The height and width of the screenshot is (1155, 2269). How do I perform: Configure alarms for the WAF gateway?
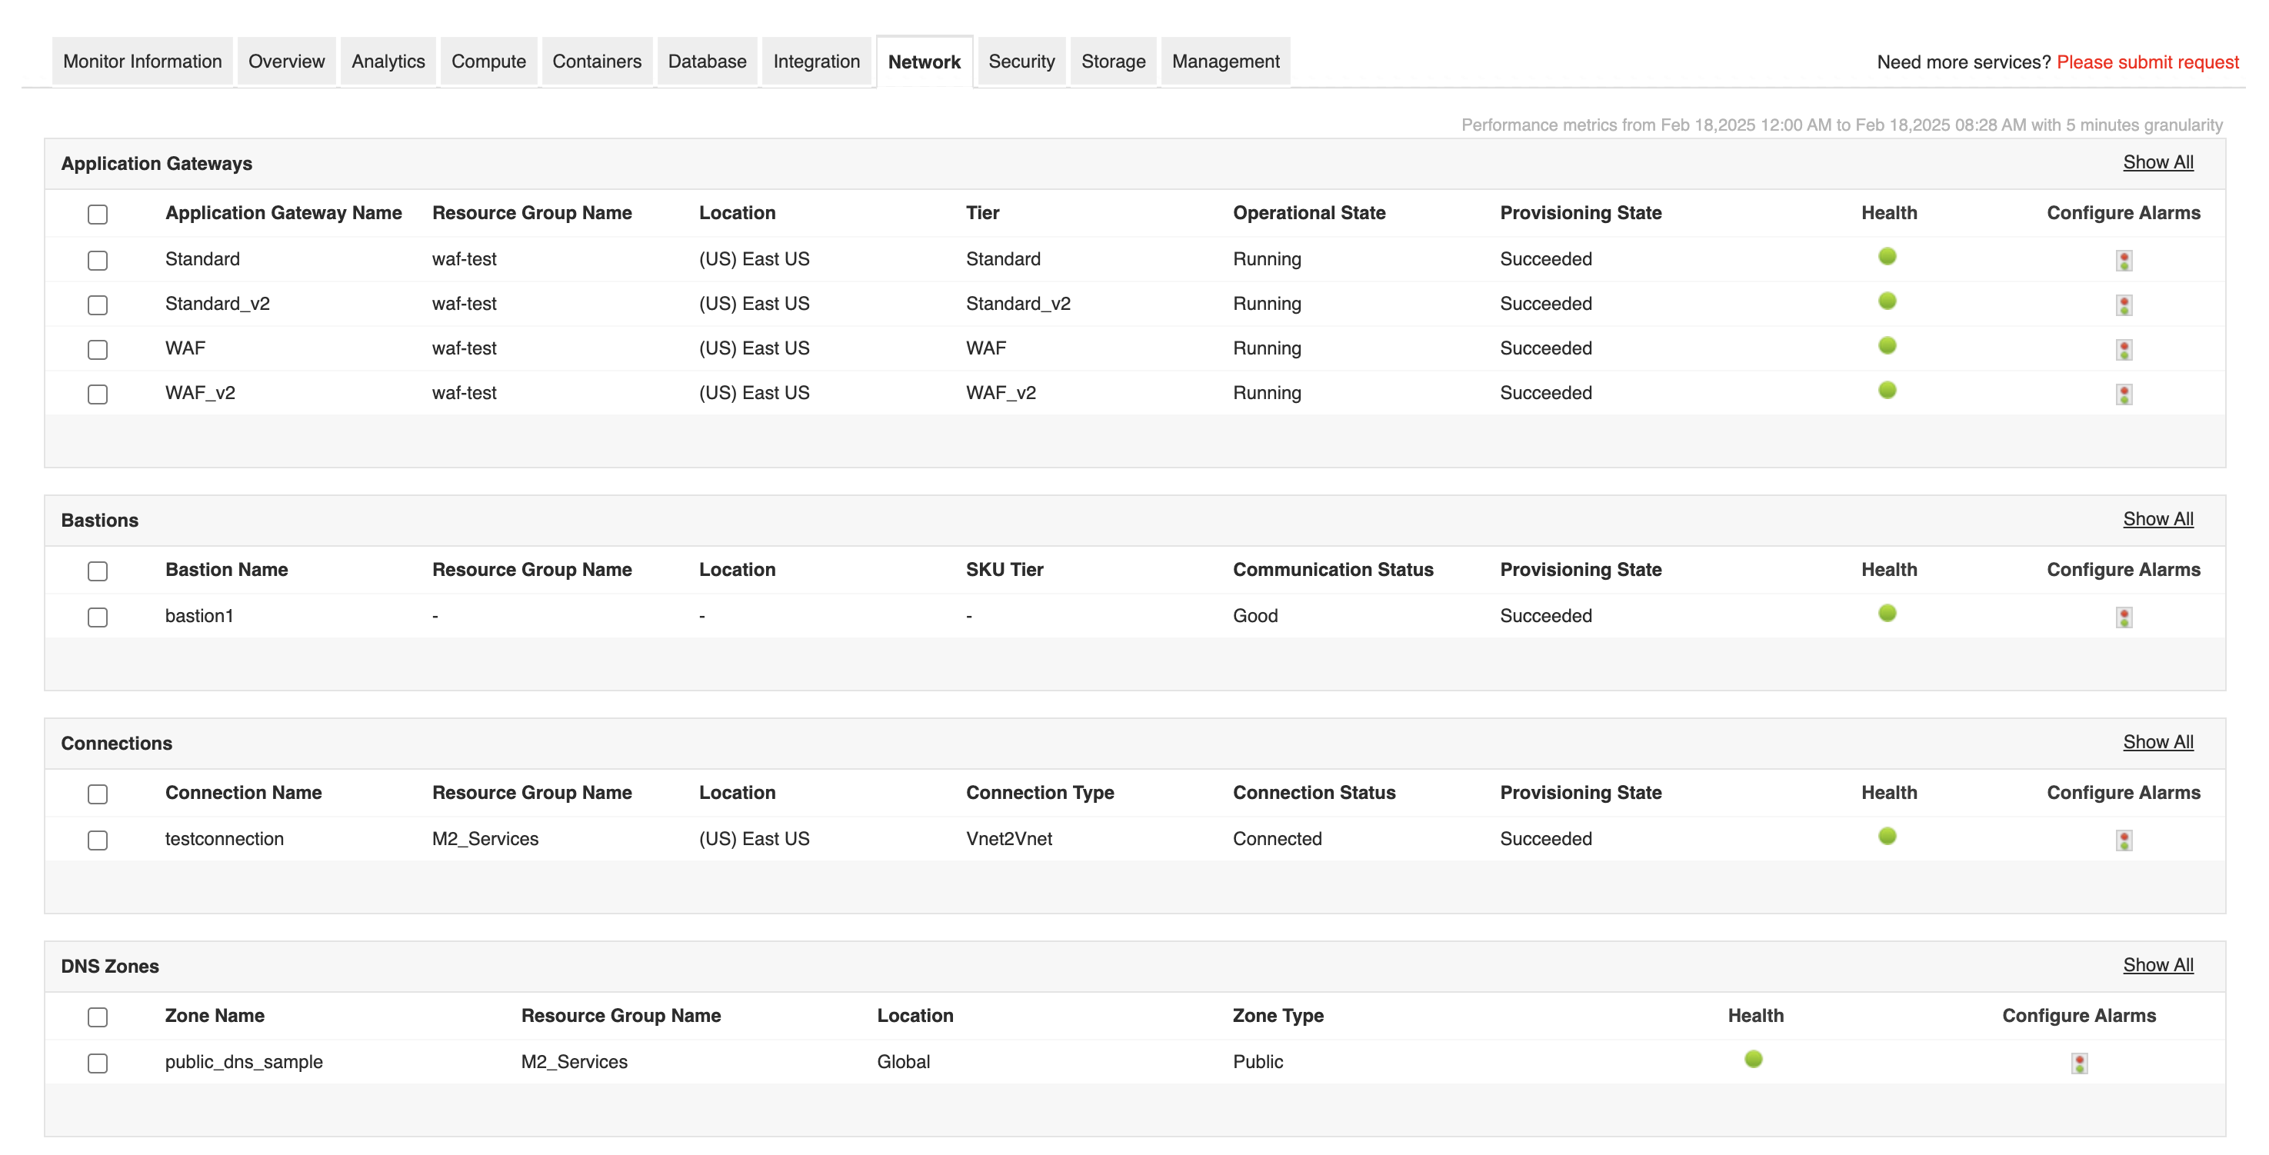pyautogui.click(x=2125, y=349)
